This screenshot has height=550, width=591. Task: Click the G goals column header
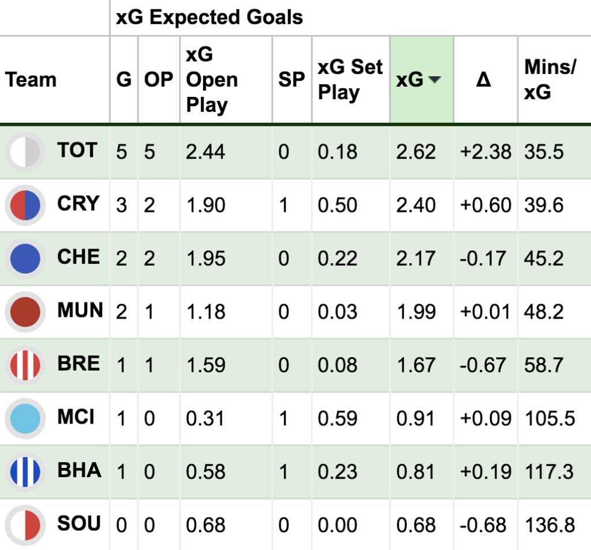[x=124, y=80]
